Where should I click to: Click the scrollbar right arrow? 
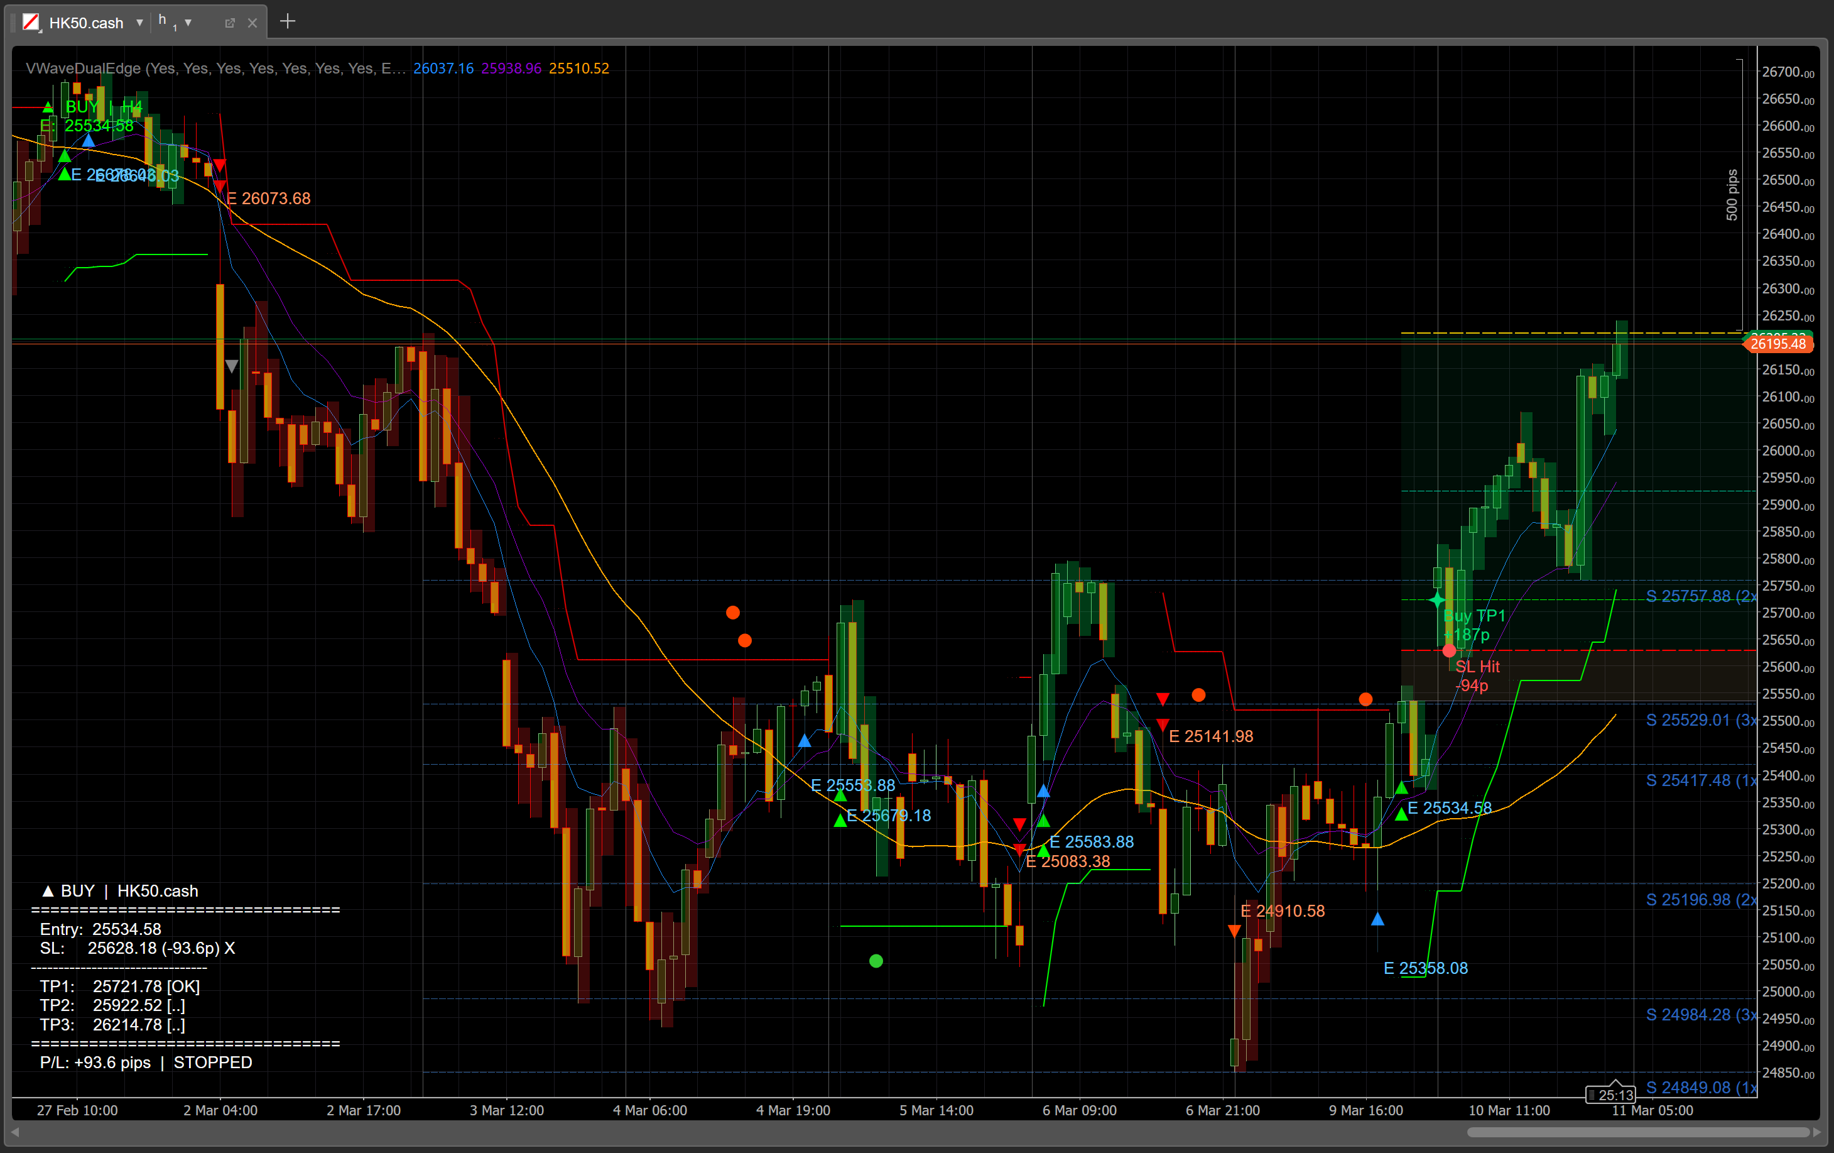(x=1817, y=1132)
